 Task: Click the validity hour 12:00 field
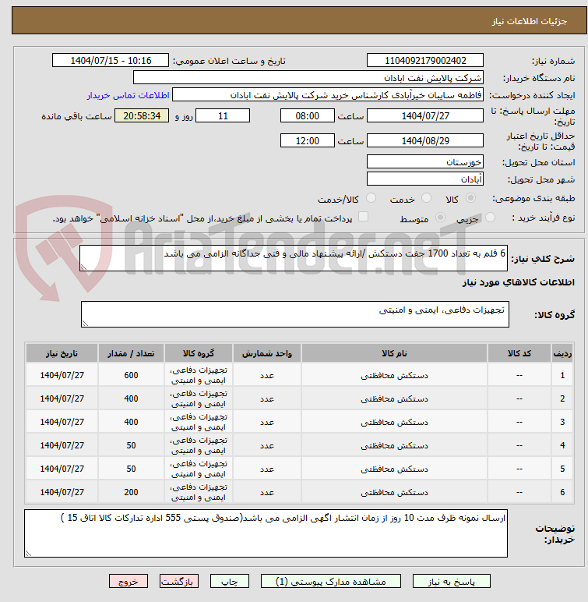coord(307,140)
